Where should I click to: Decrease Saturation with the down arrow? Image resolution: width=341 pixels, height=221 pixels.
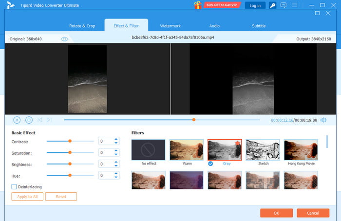pyautogui.click(x=116, y=154)
